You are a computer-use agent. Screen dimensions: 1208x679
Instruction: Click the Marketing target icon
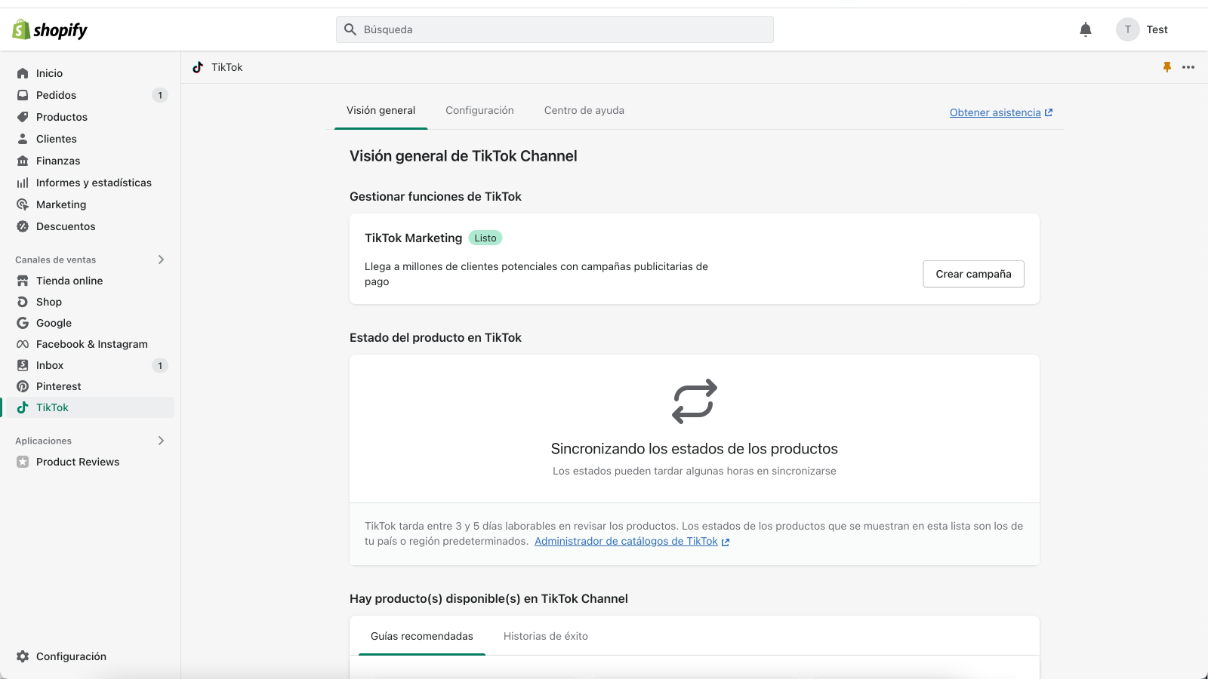click(23, 204)
